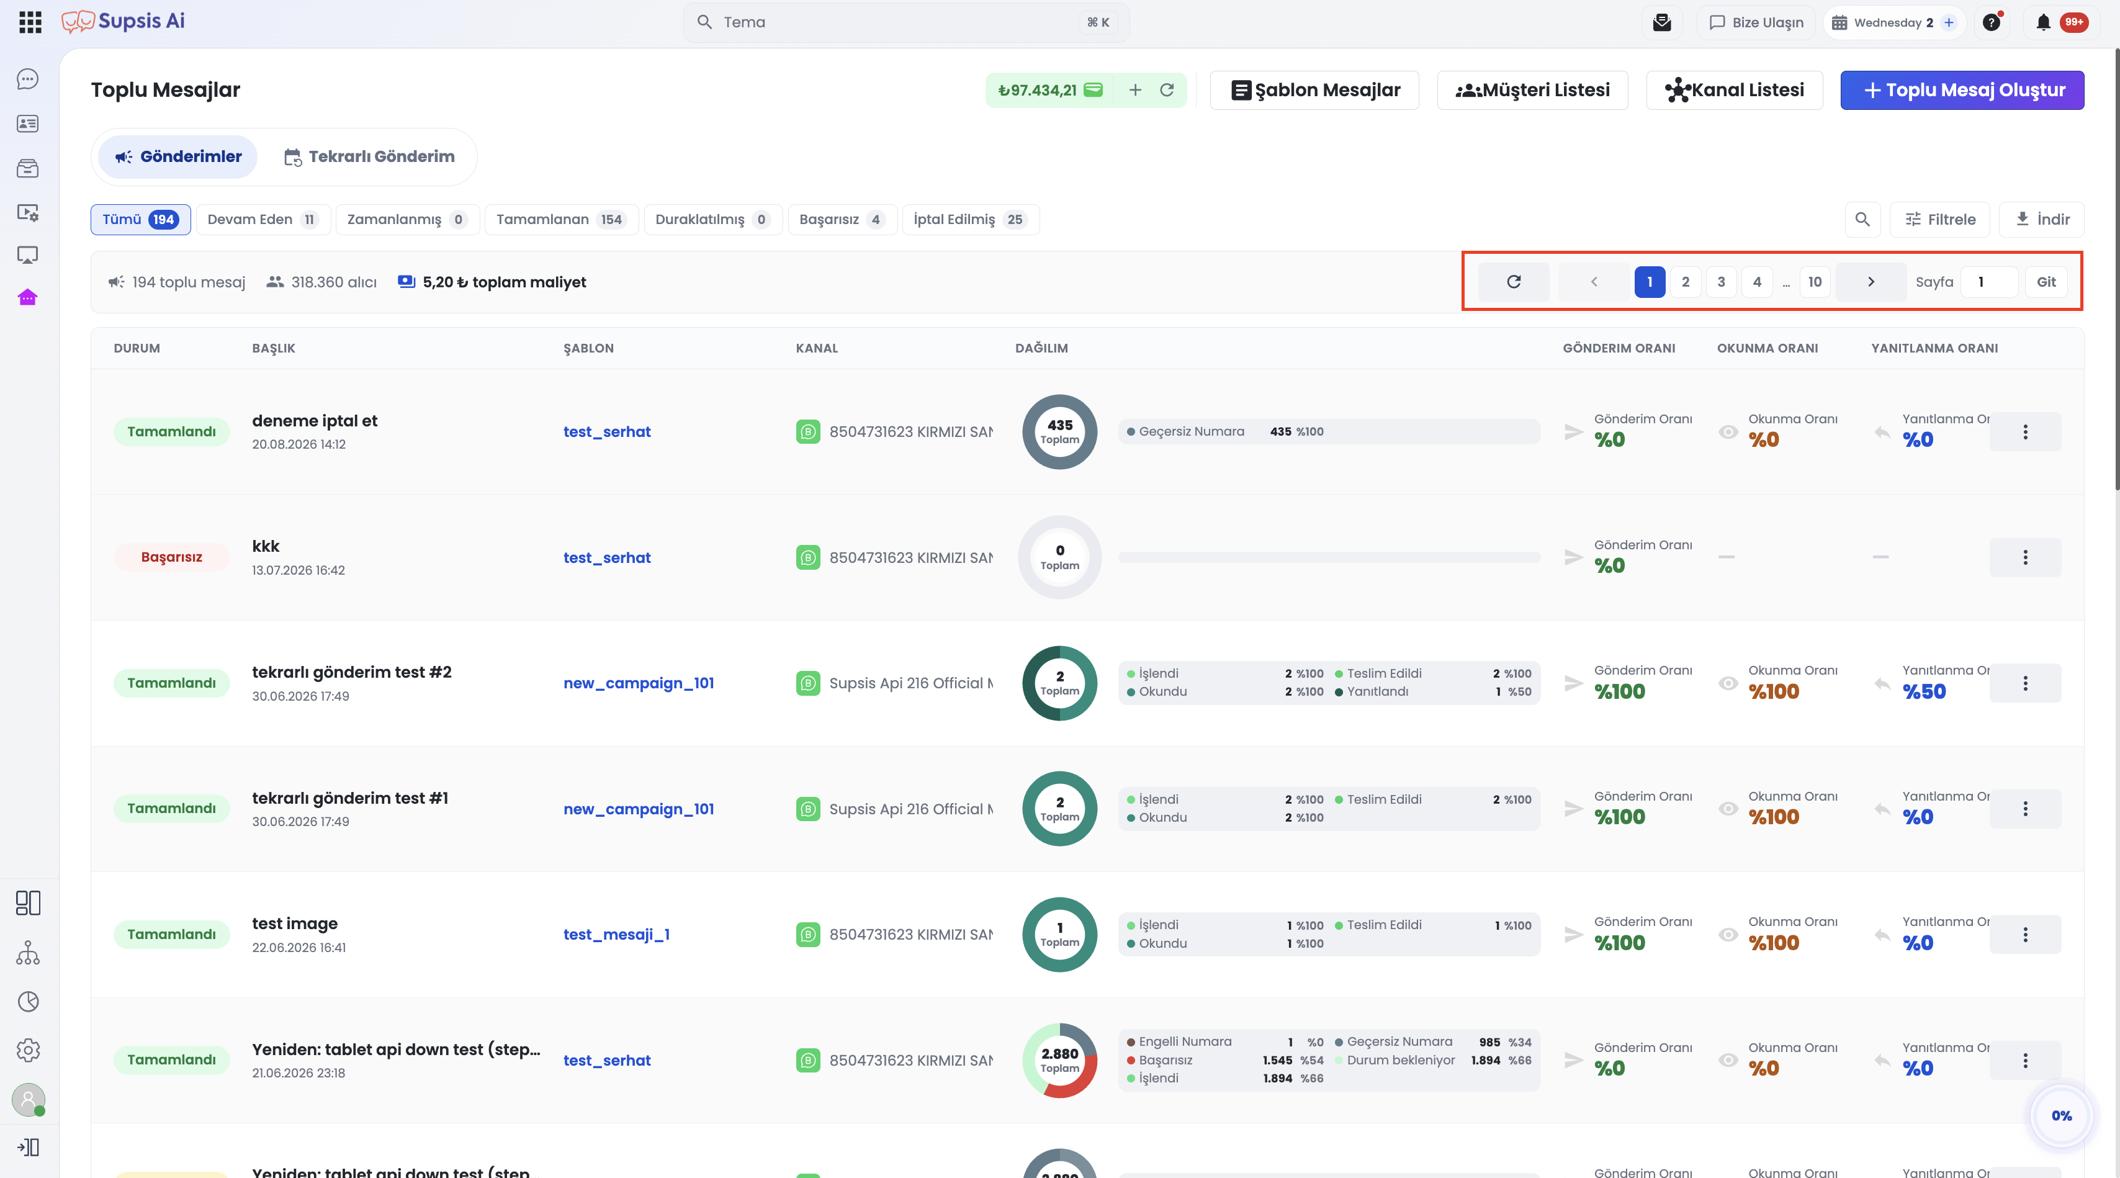Open test_mesaji_1 template link

(616, 934)
